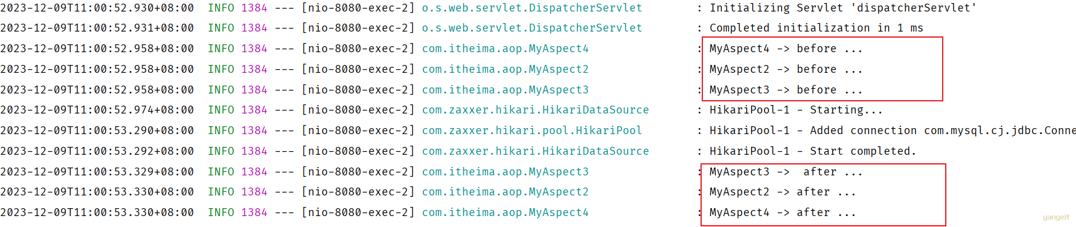Click the first com.zaxxer.hikari.HikariDataSource logger name
This screenshot has width=1076, height=227.
tap(536, 110)
